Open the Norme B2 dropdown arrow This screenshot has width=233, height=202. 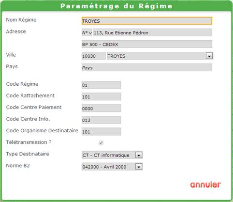tap(139, 167)
